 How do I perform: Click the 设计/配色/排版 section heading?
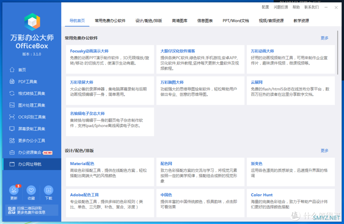tap(79, 150)
